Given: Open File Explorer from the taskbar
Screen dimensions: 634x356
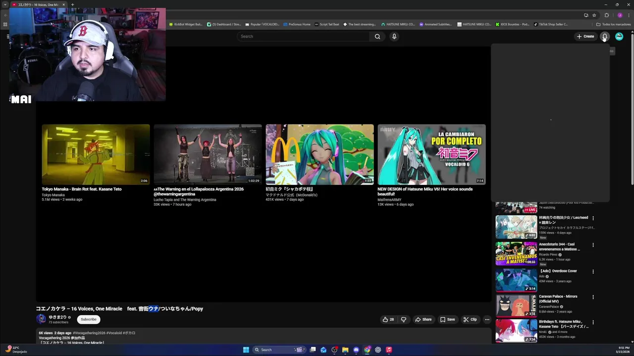Looking at the screenshot, I should (345, 350).
